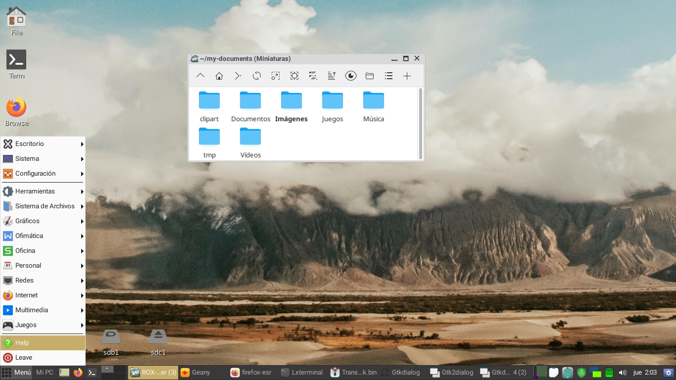This screenshot has width=676, height=380.
Task: Open the clipart folder
Action: pyautogui.click(x=209, y=106)
